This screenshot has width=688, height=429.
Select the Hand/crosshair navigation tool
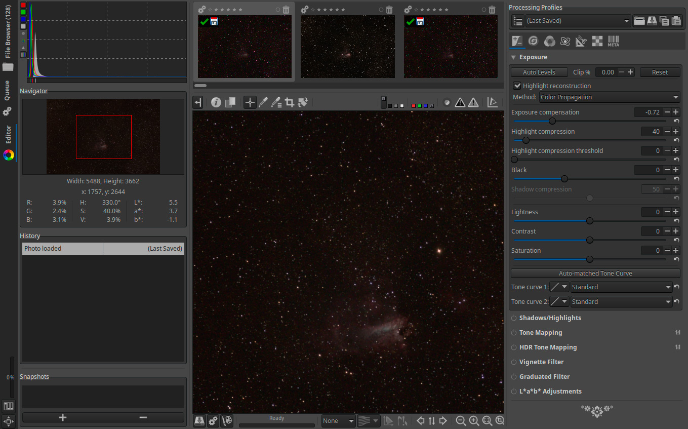pos(250,102)
